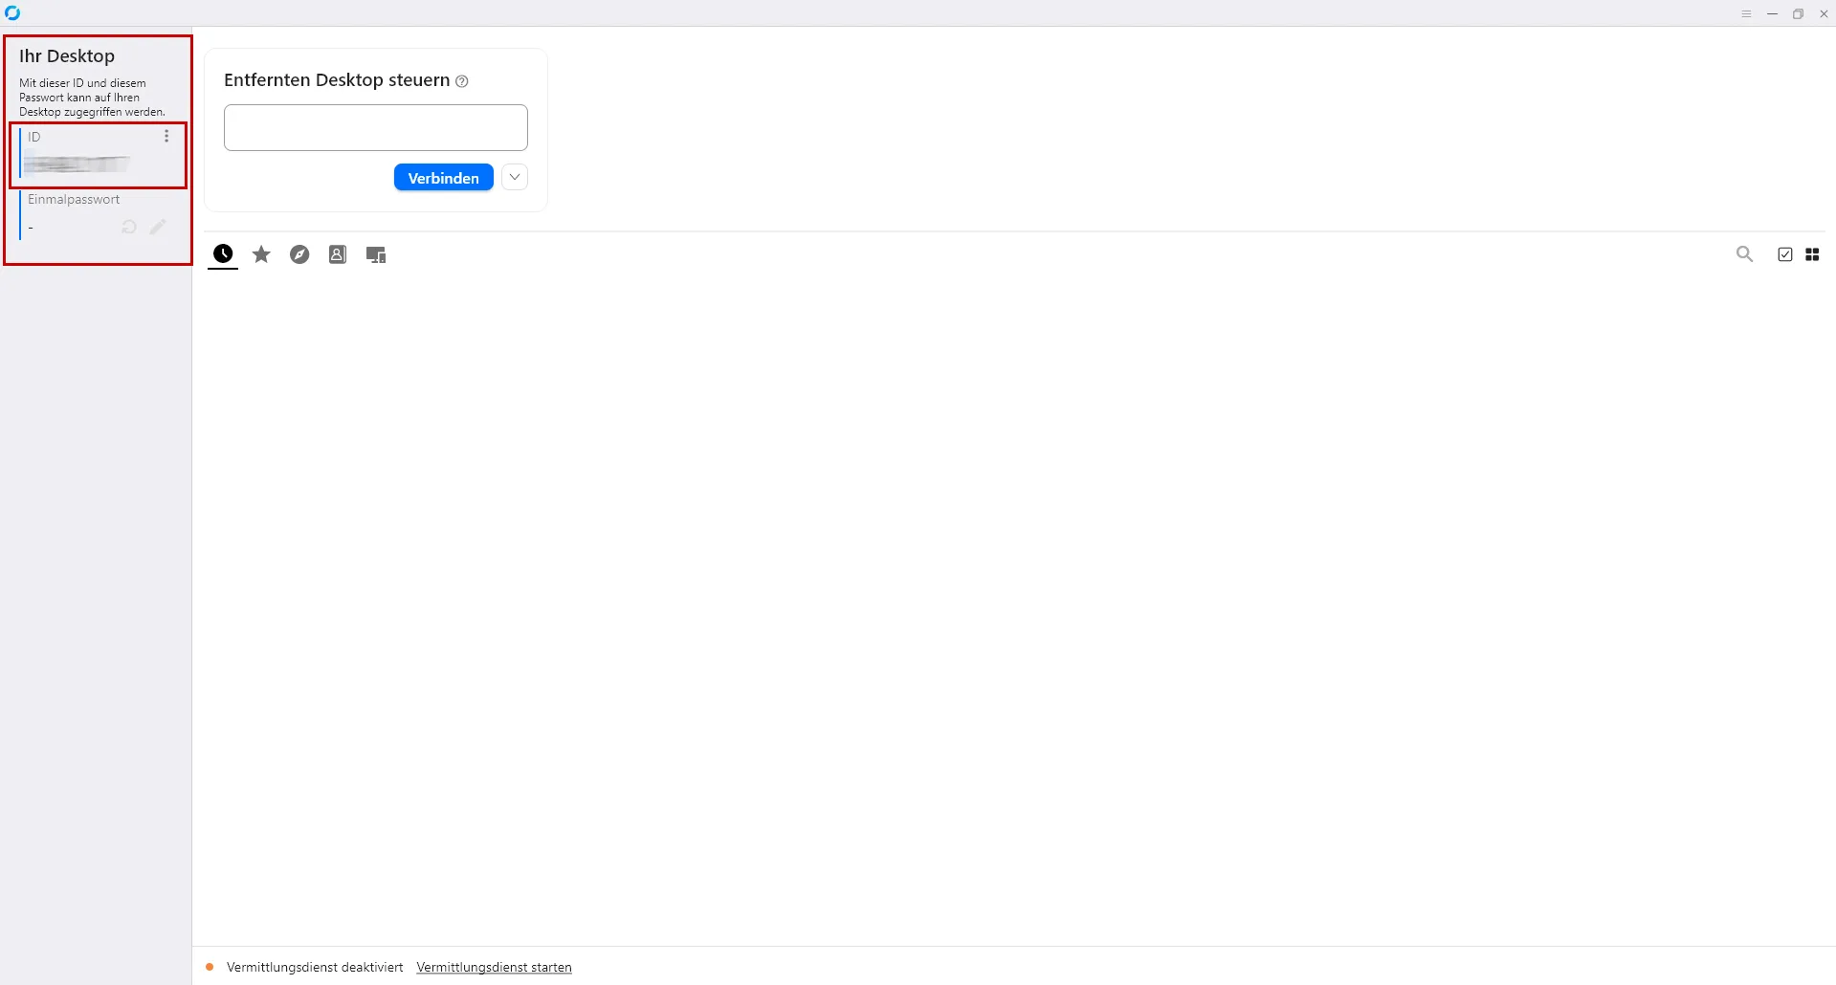Viewport: 1836px width, 985px height.
Task: Open the address book tab icon
Action: pos(338,254)
